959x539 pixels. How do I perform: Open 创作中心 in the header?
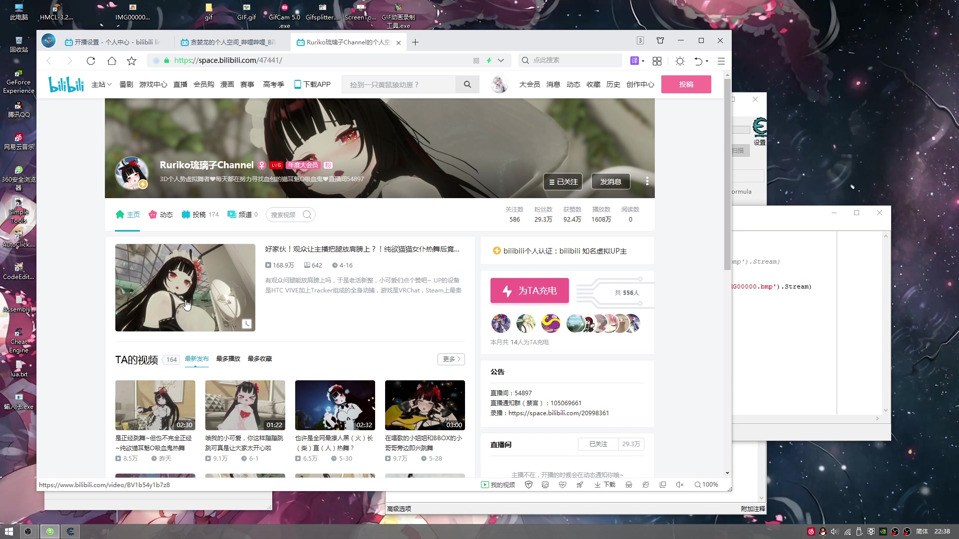pos(640,84)
